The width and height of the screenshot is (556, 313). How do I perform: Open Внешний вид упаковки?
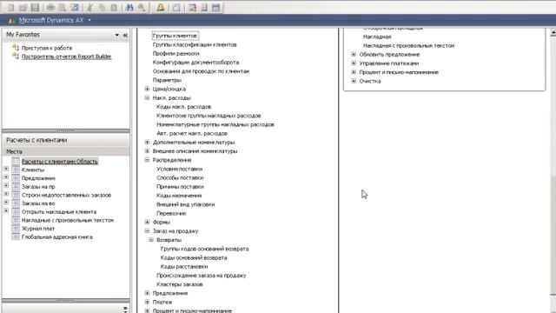186,204
